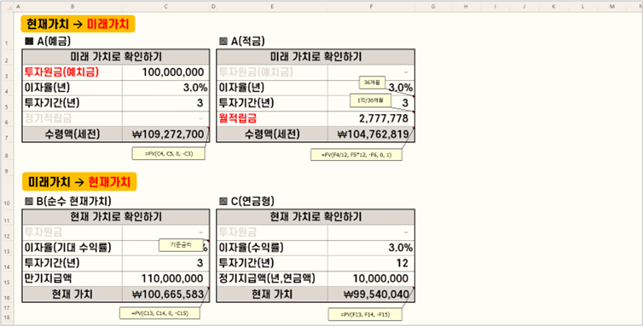Select row 18 header
Viewport: 643px width, 326px height.
coord(8,317)
